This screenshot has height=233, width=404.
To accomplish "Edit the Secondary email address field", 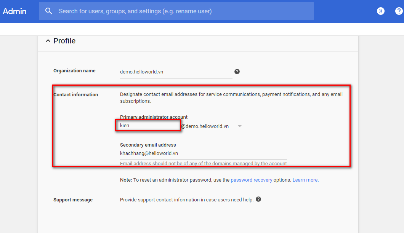I will tap(203, 153).
